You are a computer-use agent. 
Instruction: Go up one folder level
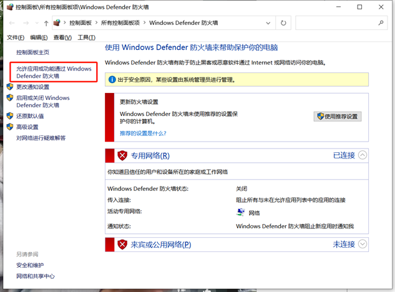pos(46,23)
